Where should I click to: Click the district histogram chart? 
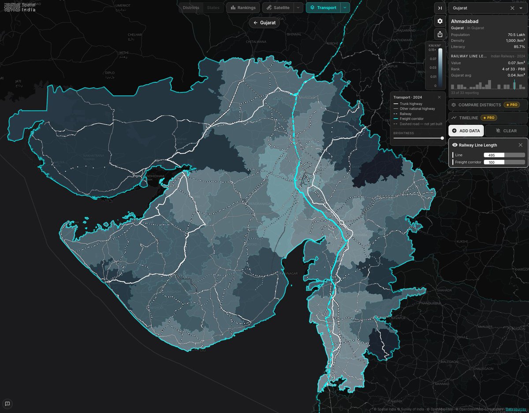(x=488, y=84)
